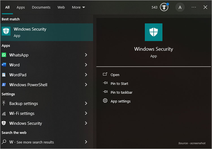Viewport: 212px width, 149px height.
Task: Click the WhatsApp green icon
Action: [4, 55]
